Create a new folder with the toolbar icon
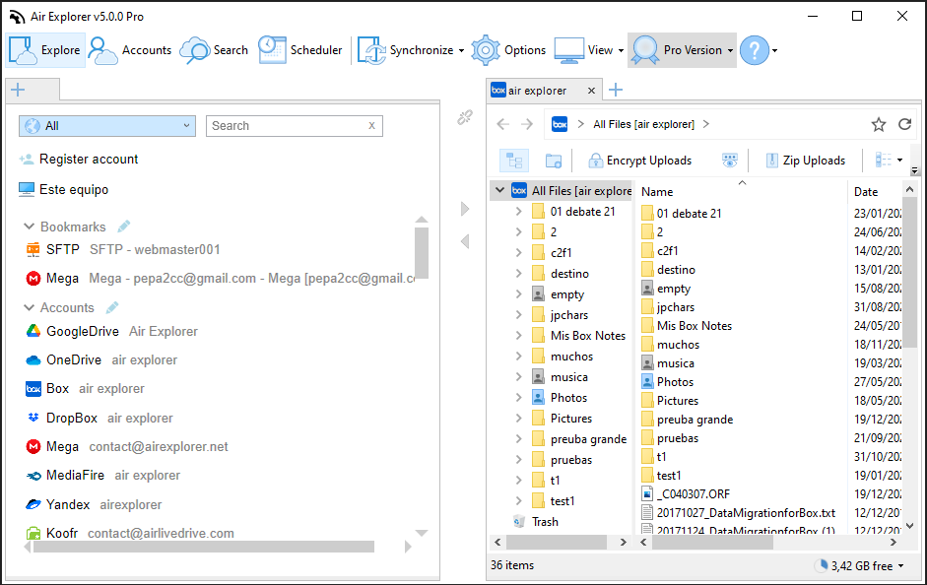This screenshot has height=585, width=927. click(x=554, y=161)
